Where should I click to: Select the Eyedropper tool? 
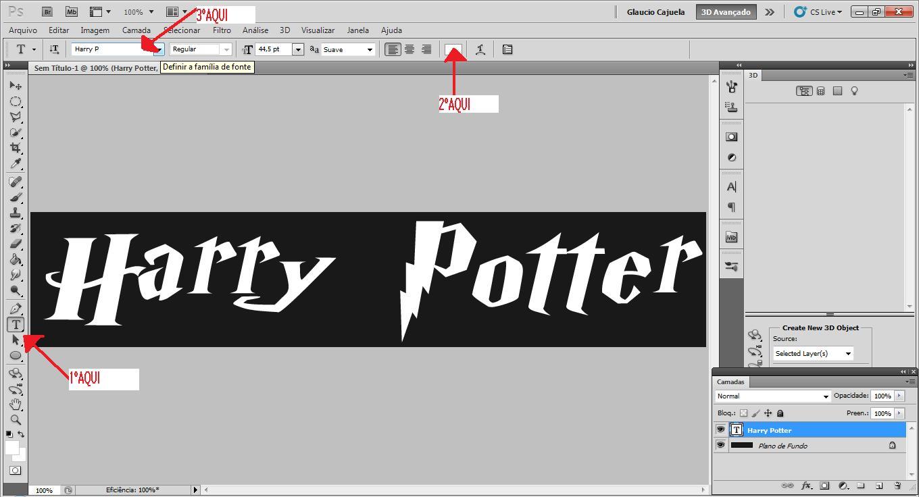pyautogui.click(x=16, y=164)
